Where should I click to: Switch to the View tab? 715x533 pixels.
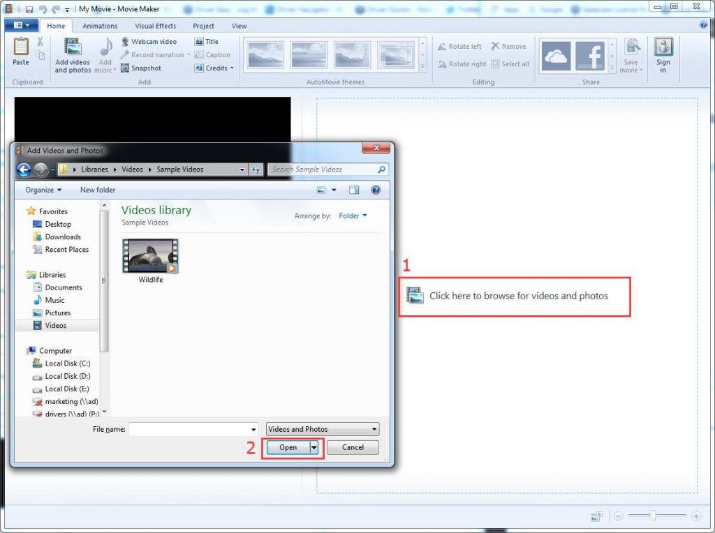239,26
